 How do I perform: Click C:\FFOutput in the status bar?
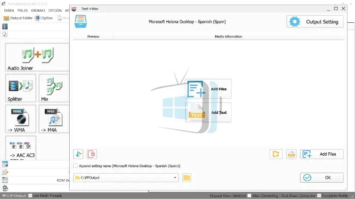point(14,195)
